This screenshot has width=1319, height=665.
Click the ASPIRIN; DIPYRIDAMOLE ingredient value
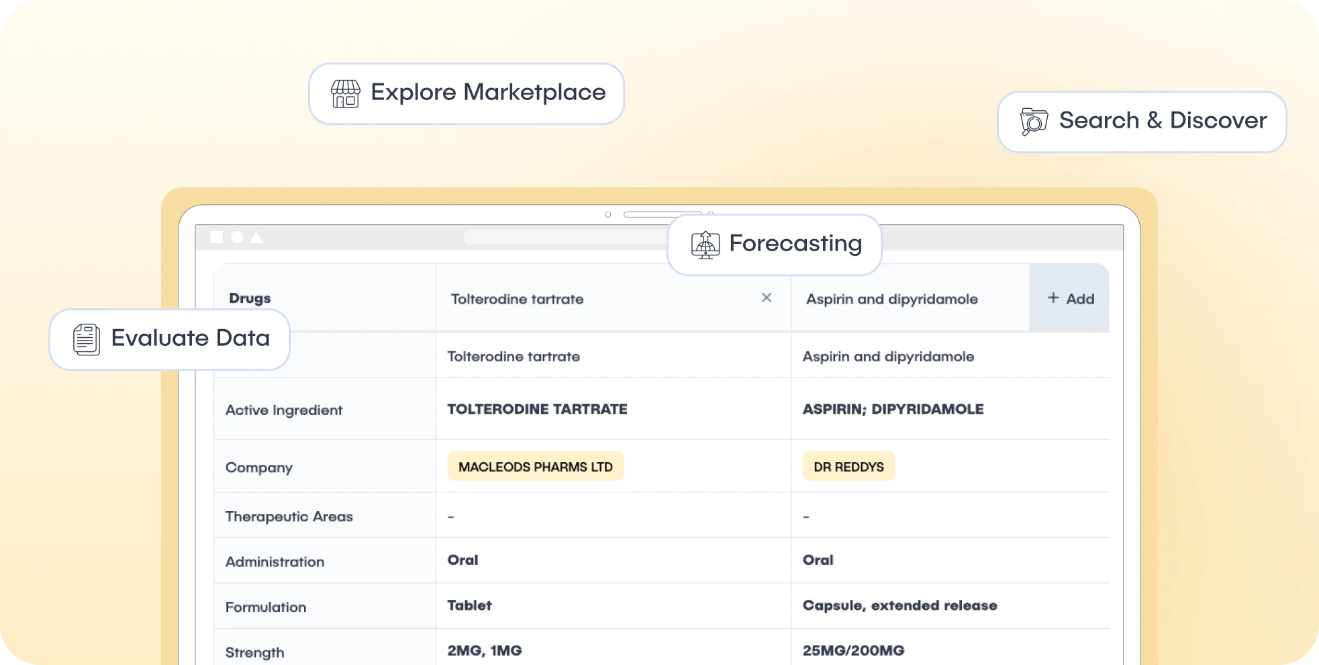click(893, 409)
